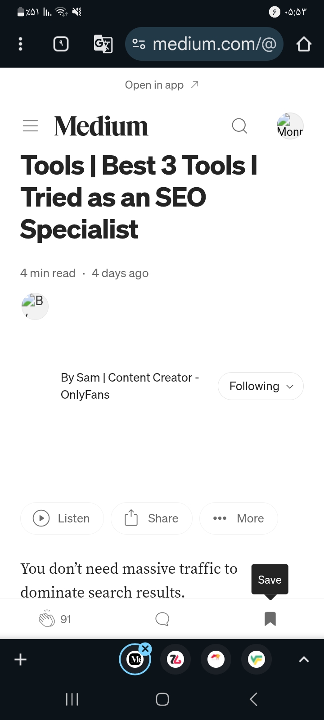
Task: Close the active Medium tab
Action: 145,649
